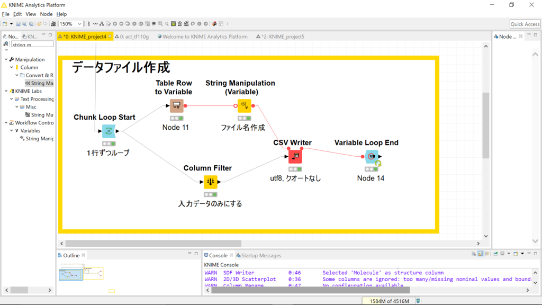The width and height of the screenshot is (542, 305).
Task: Click the configure node toolbar icon
Action: pyautogui.click(x=108, y=24)
